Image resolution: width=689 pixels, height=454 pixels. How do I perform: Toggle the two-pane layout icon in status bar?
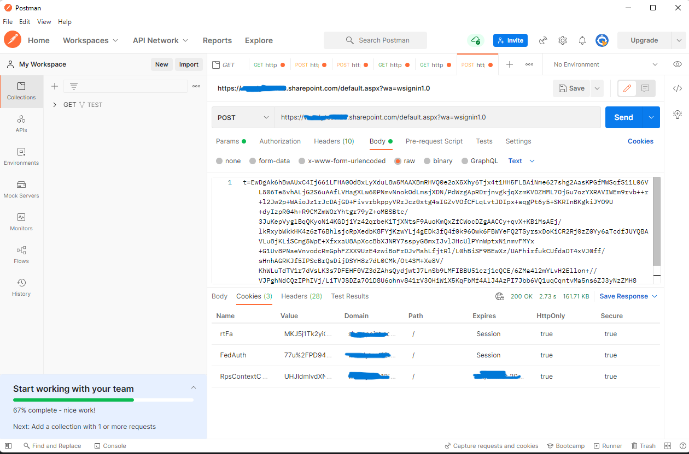pyautogui.click(x=667, y=446)
